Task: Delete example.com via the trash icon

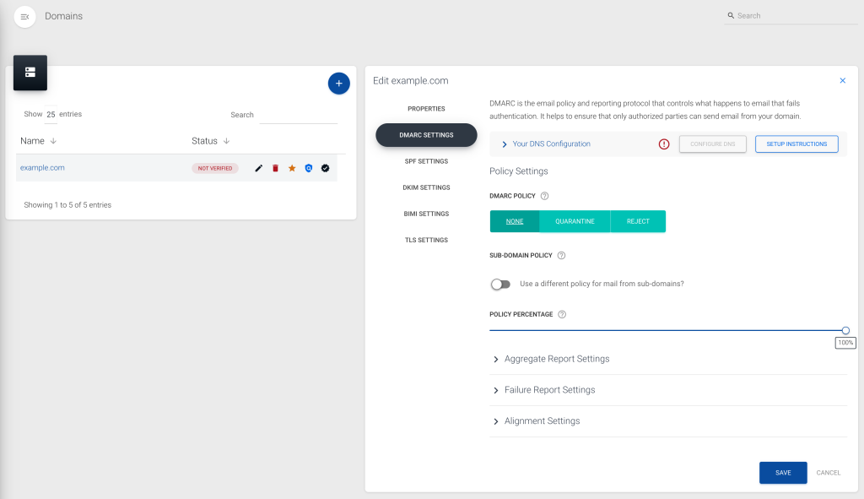Action: point(275,168)
